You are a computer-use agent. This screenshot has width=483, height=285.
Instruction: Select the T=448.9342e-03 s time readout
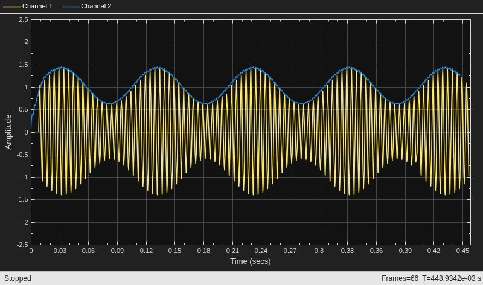tap(451, 278)
